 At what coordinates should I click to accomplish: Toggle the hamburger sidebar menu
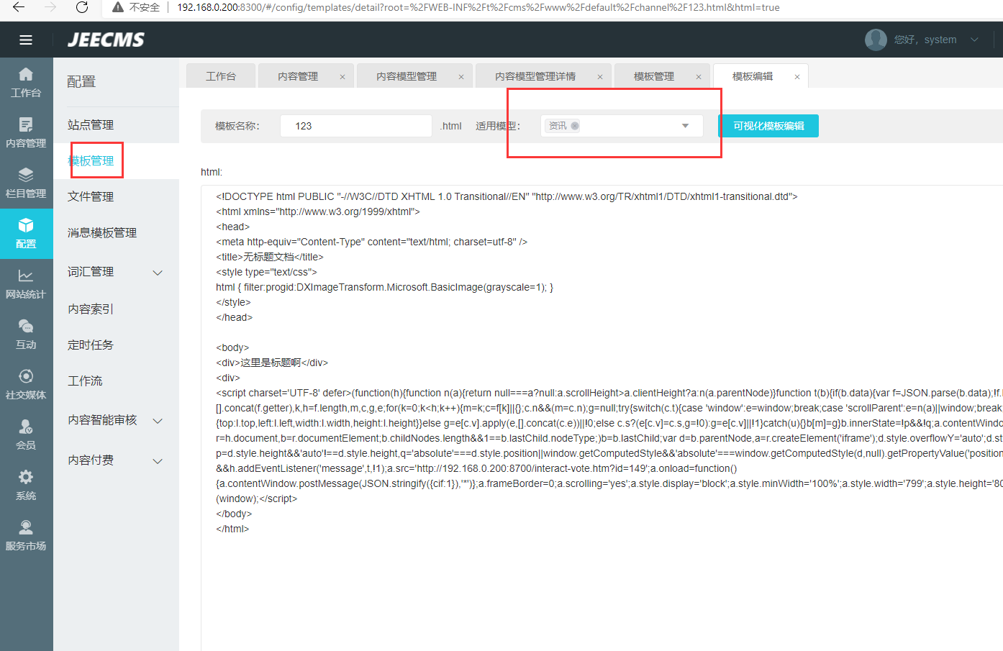pyautogui.click(x=26, y=40)
